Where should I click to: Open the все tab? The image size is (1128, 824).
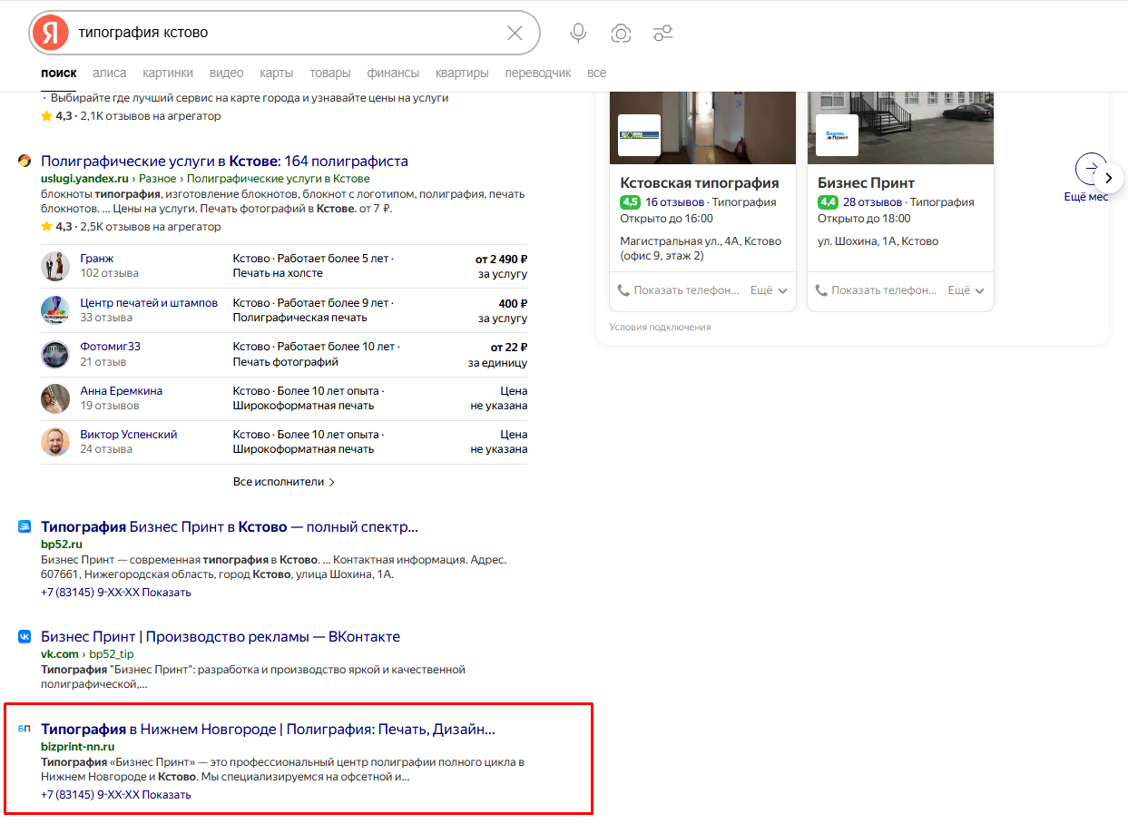596,73
